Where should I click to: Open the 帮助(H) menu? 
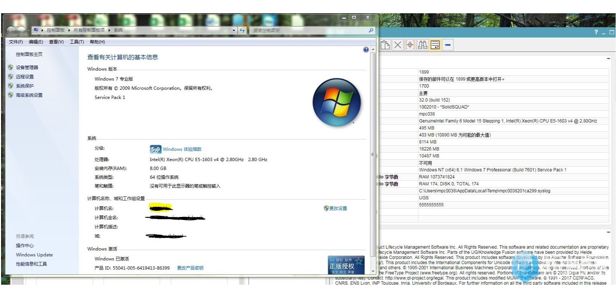coord(97,42)
